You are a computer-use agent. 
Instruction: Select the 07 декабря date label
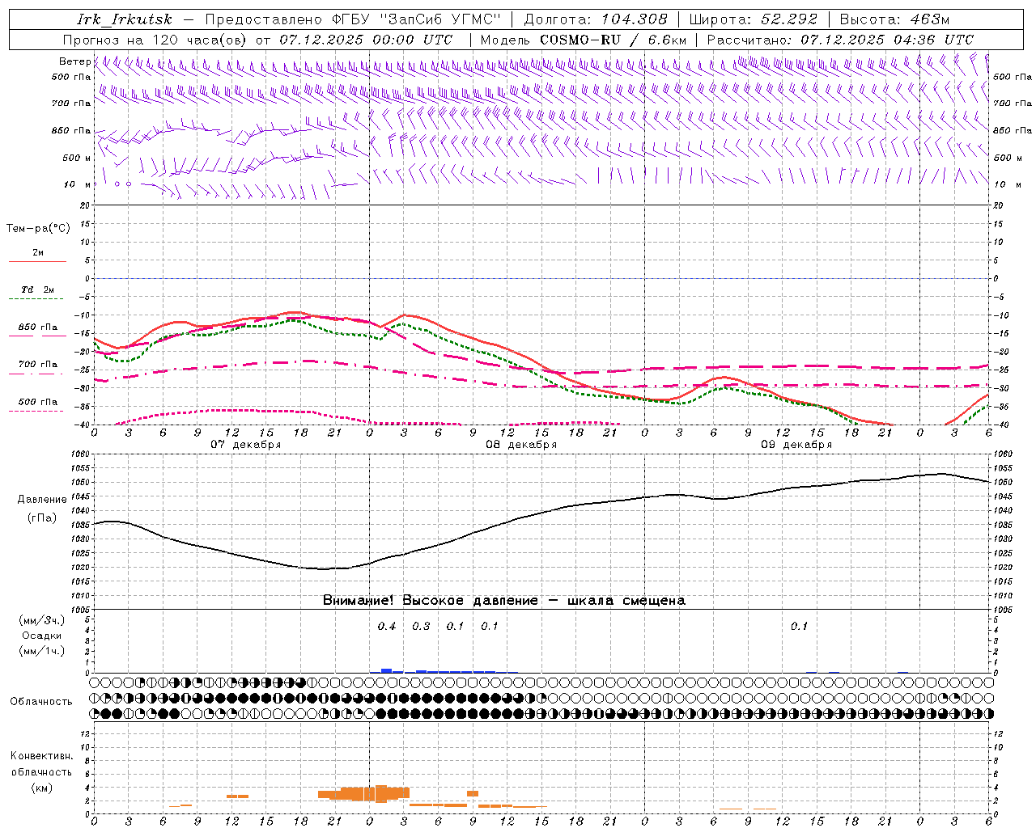(x=246, y=445)
